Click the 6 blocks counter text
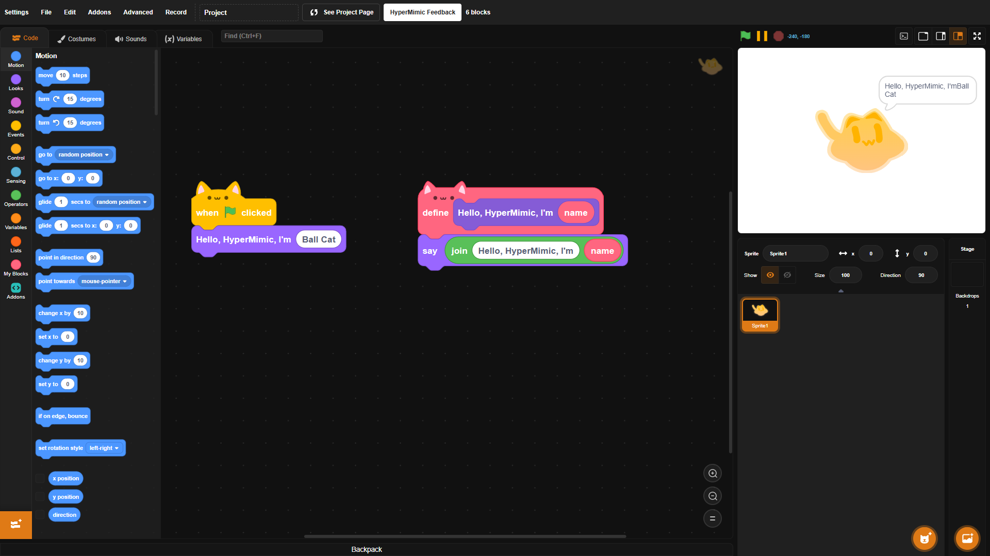The height and width of the screenshot is (556, 990). click(478, 12)
